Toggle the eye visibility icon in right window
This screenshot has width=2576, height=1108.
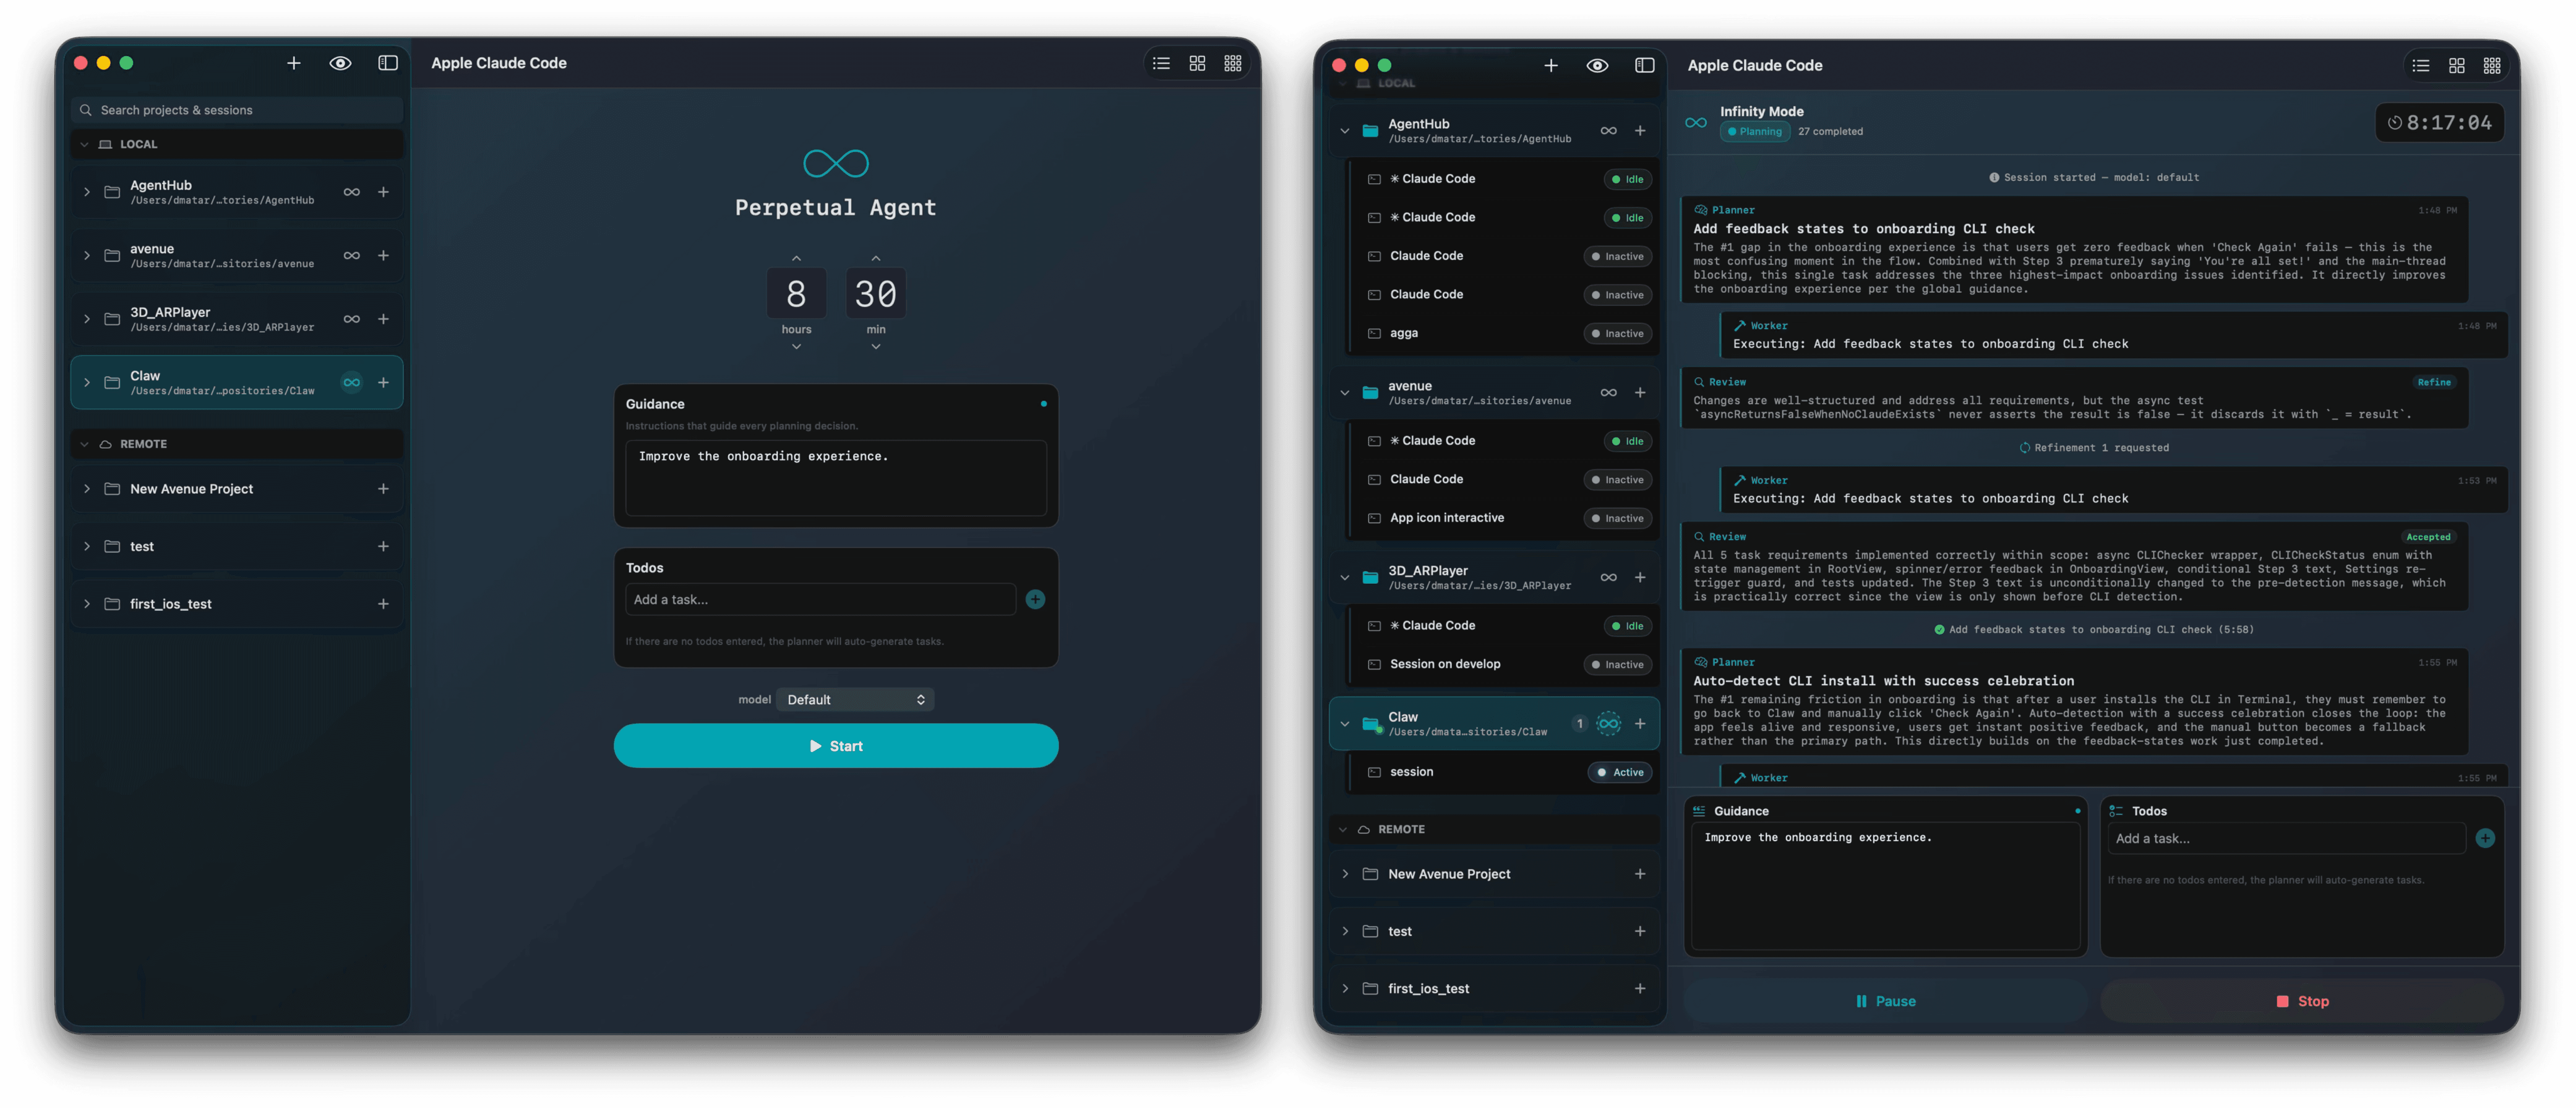coord(1597,66)
